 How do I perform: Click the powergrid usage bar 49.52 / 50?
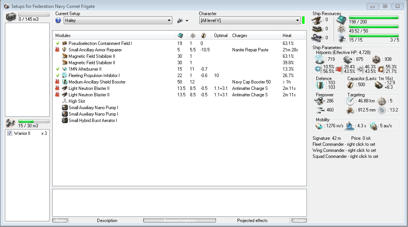tap(374, 27)
